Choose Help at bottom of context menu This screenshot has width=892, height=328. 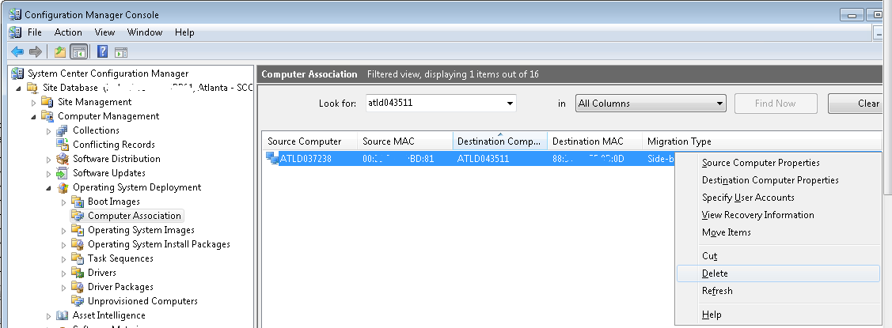point(778,315)
